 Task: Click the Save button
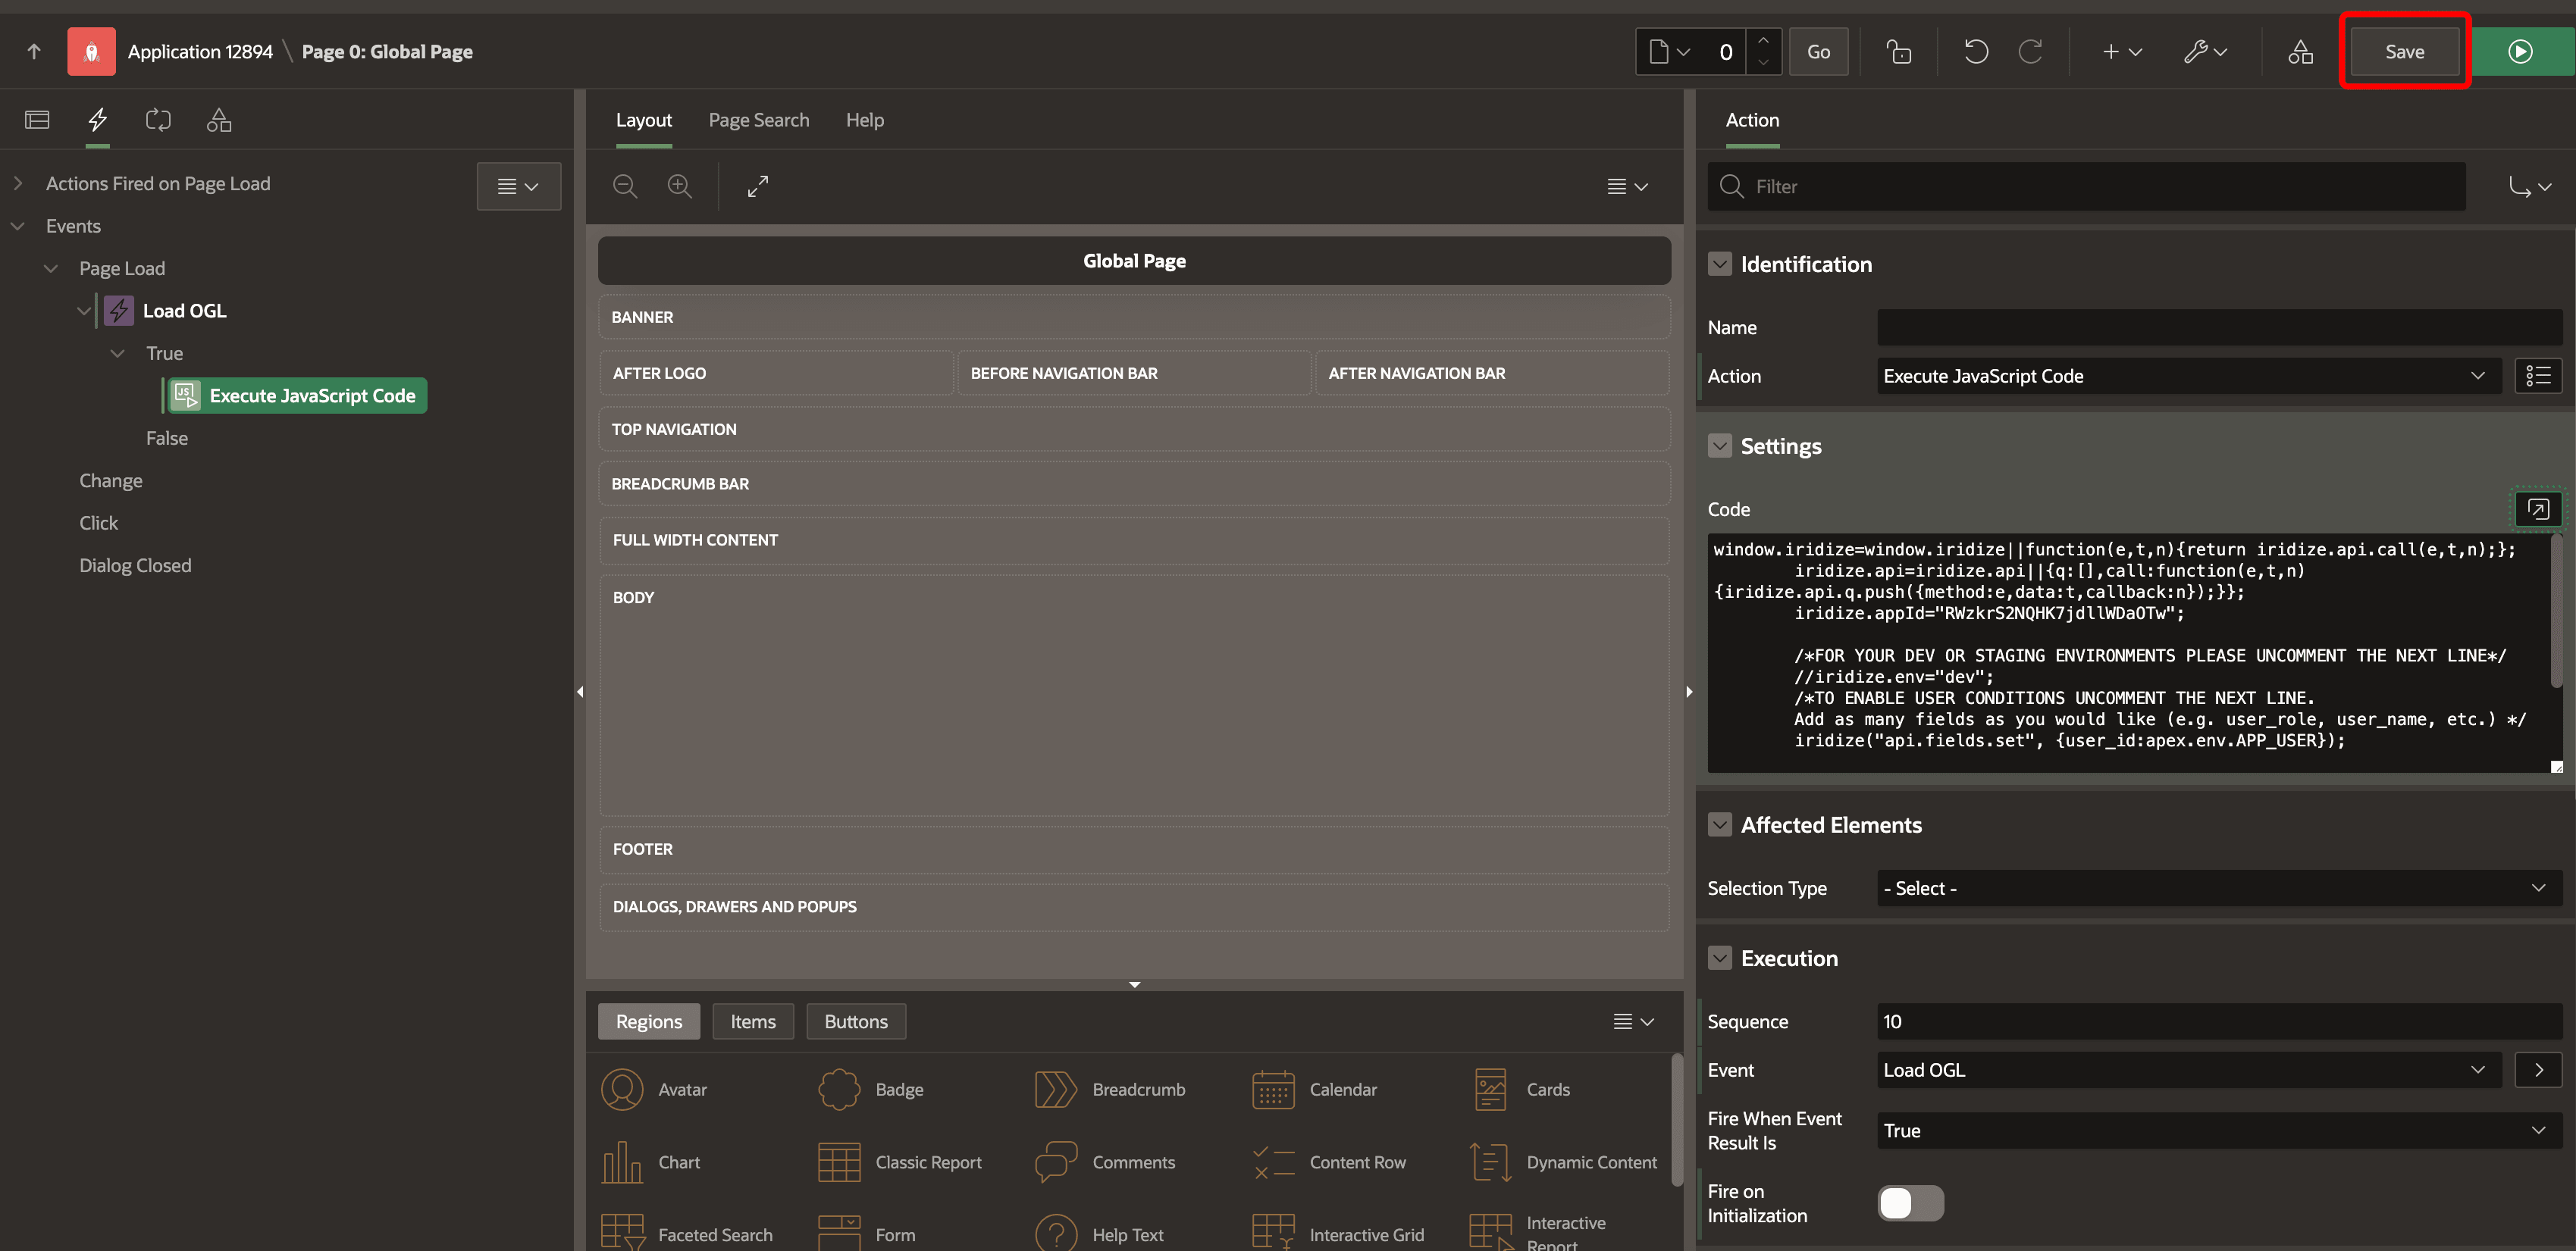click(2404, 52)
